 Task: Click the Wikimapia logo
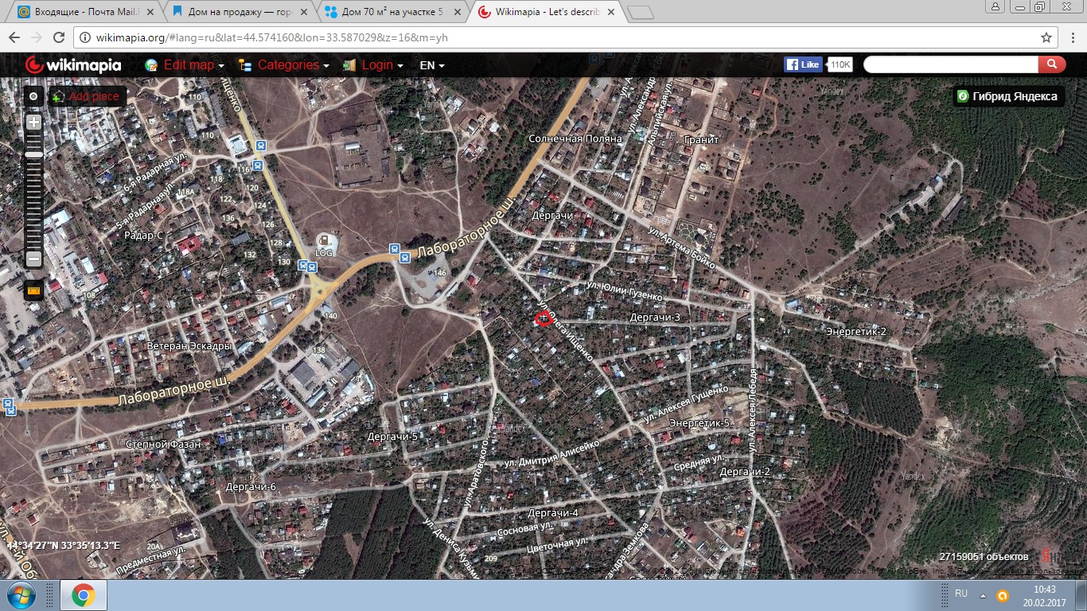click(x=73, y=65)
